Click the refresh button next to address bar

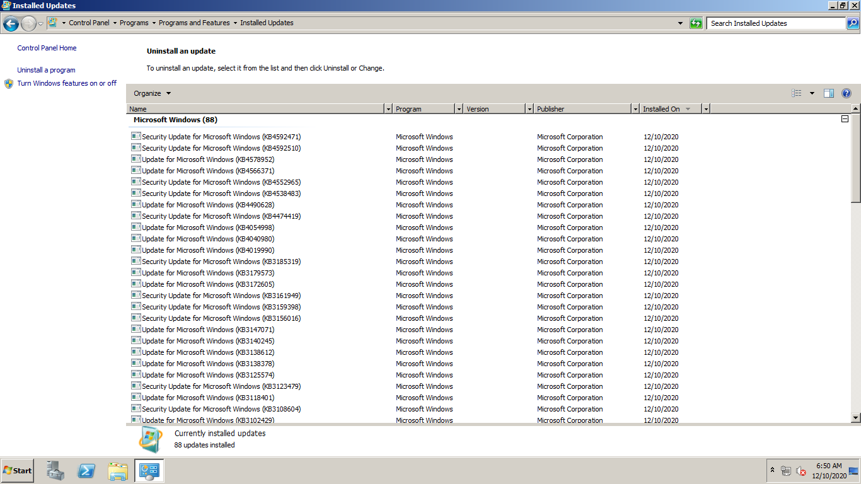pos(696,23)
